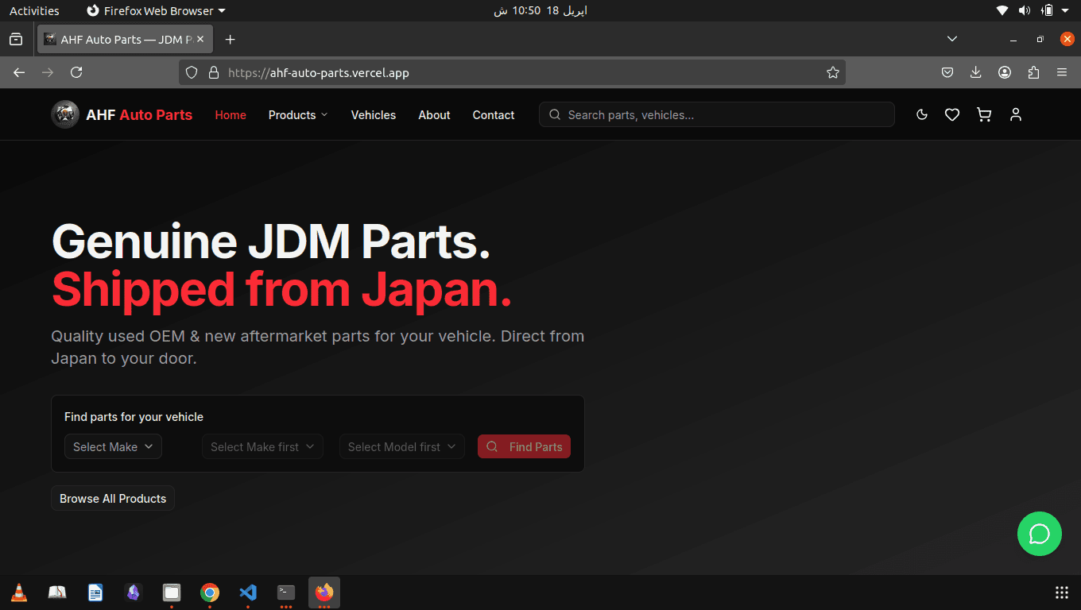Expand the tab list chevron

click(x=952, y=38)
